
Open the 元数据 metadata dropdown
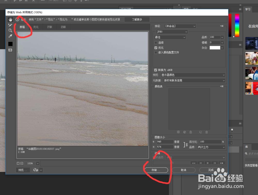(x=193, y=81)
